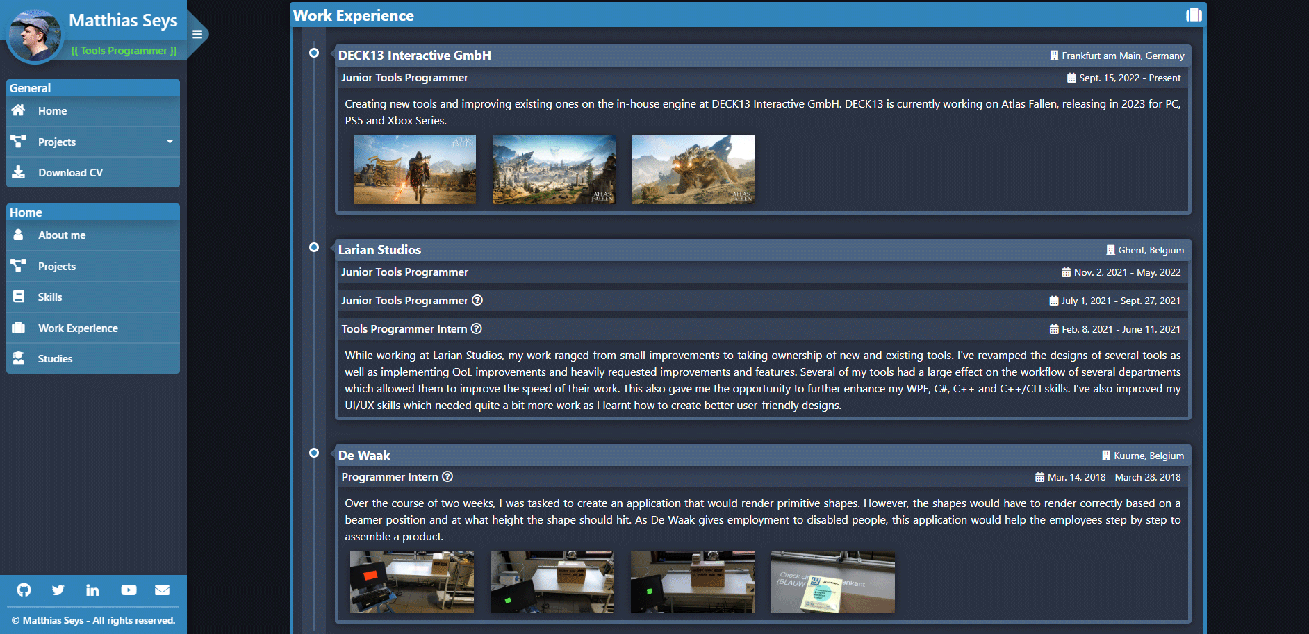Click the help icon next to Tools Programmer Intern

click(x=477, y=328)
